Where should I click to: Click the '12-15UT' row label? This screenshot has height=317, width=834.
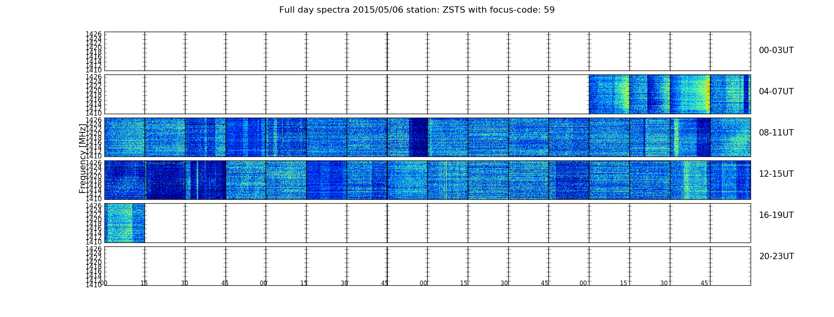click(x=776, y=174)
